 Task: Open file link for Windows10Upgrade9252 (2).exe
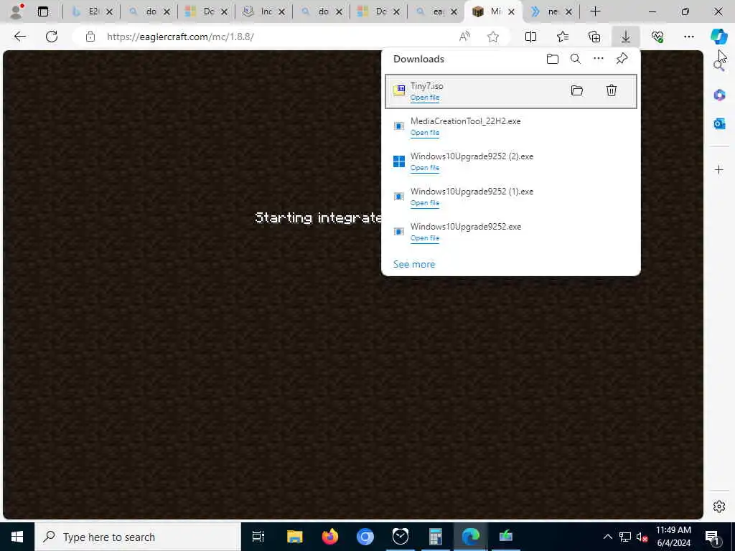pyautogui.click(x=425, y=168)
